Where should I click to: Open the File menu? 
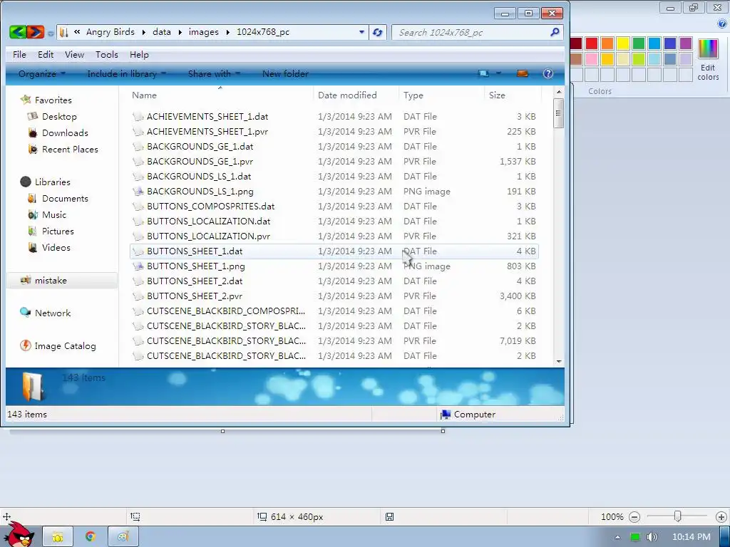(19, 54)
